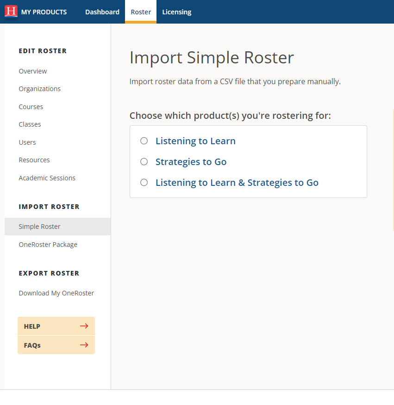Open the Overview page under Edit Roster
This screenshot has height=405, width=394.
[x=32, y=71]
